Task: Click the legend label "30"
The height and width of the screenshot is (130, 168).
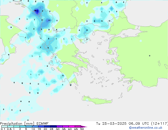Action: click(x=58, y=129)
